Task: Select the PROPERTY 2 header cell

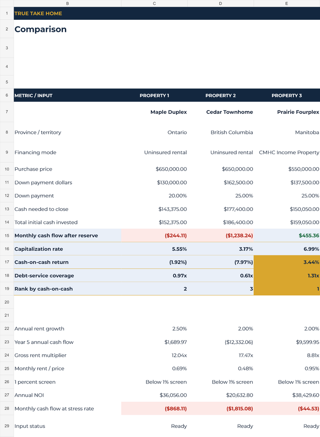Action: coord(220,95)
